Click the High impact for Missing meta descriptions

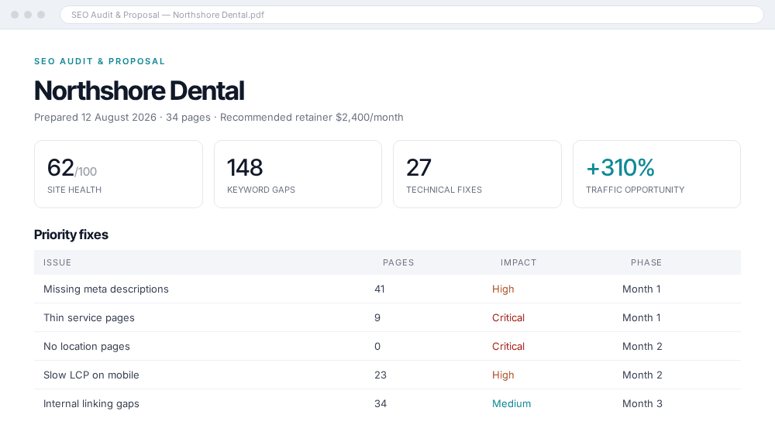(503, 289)
